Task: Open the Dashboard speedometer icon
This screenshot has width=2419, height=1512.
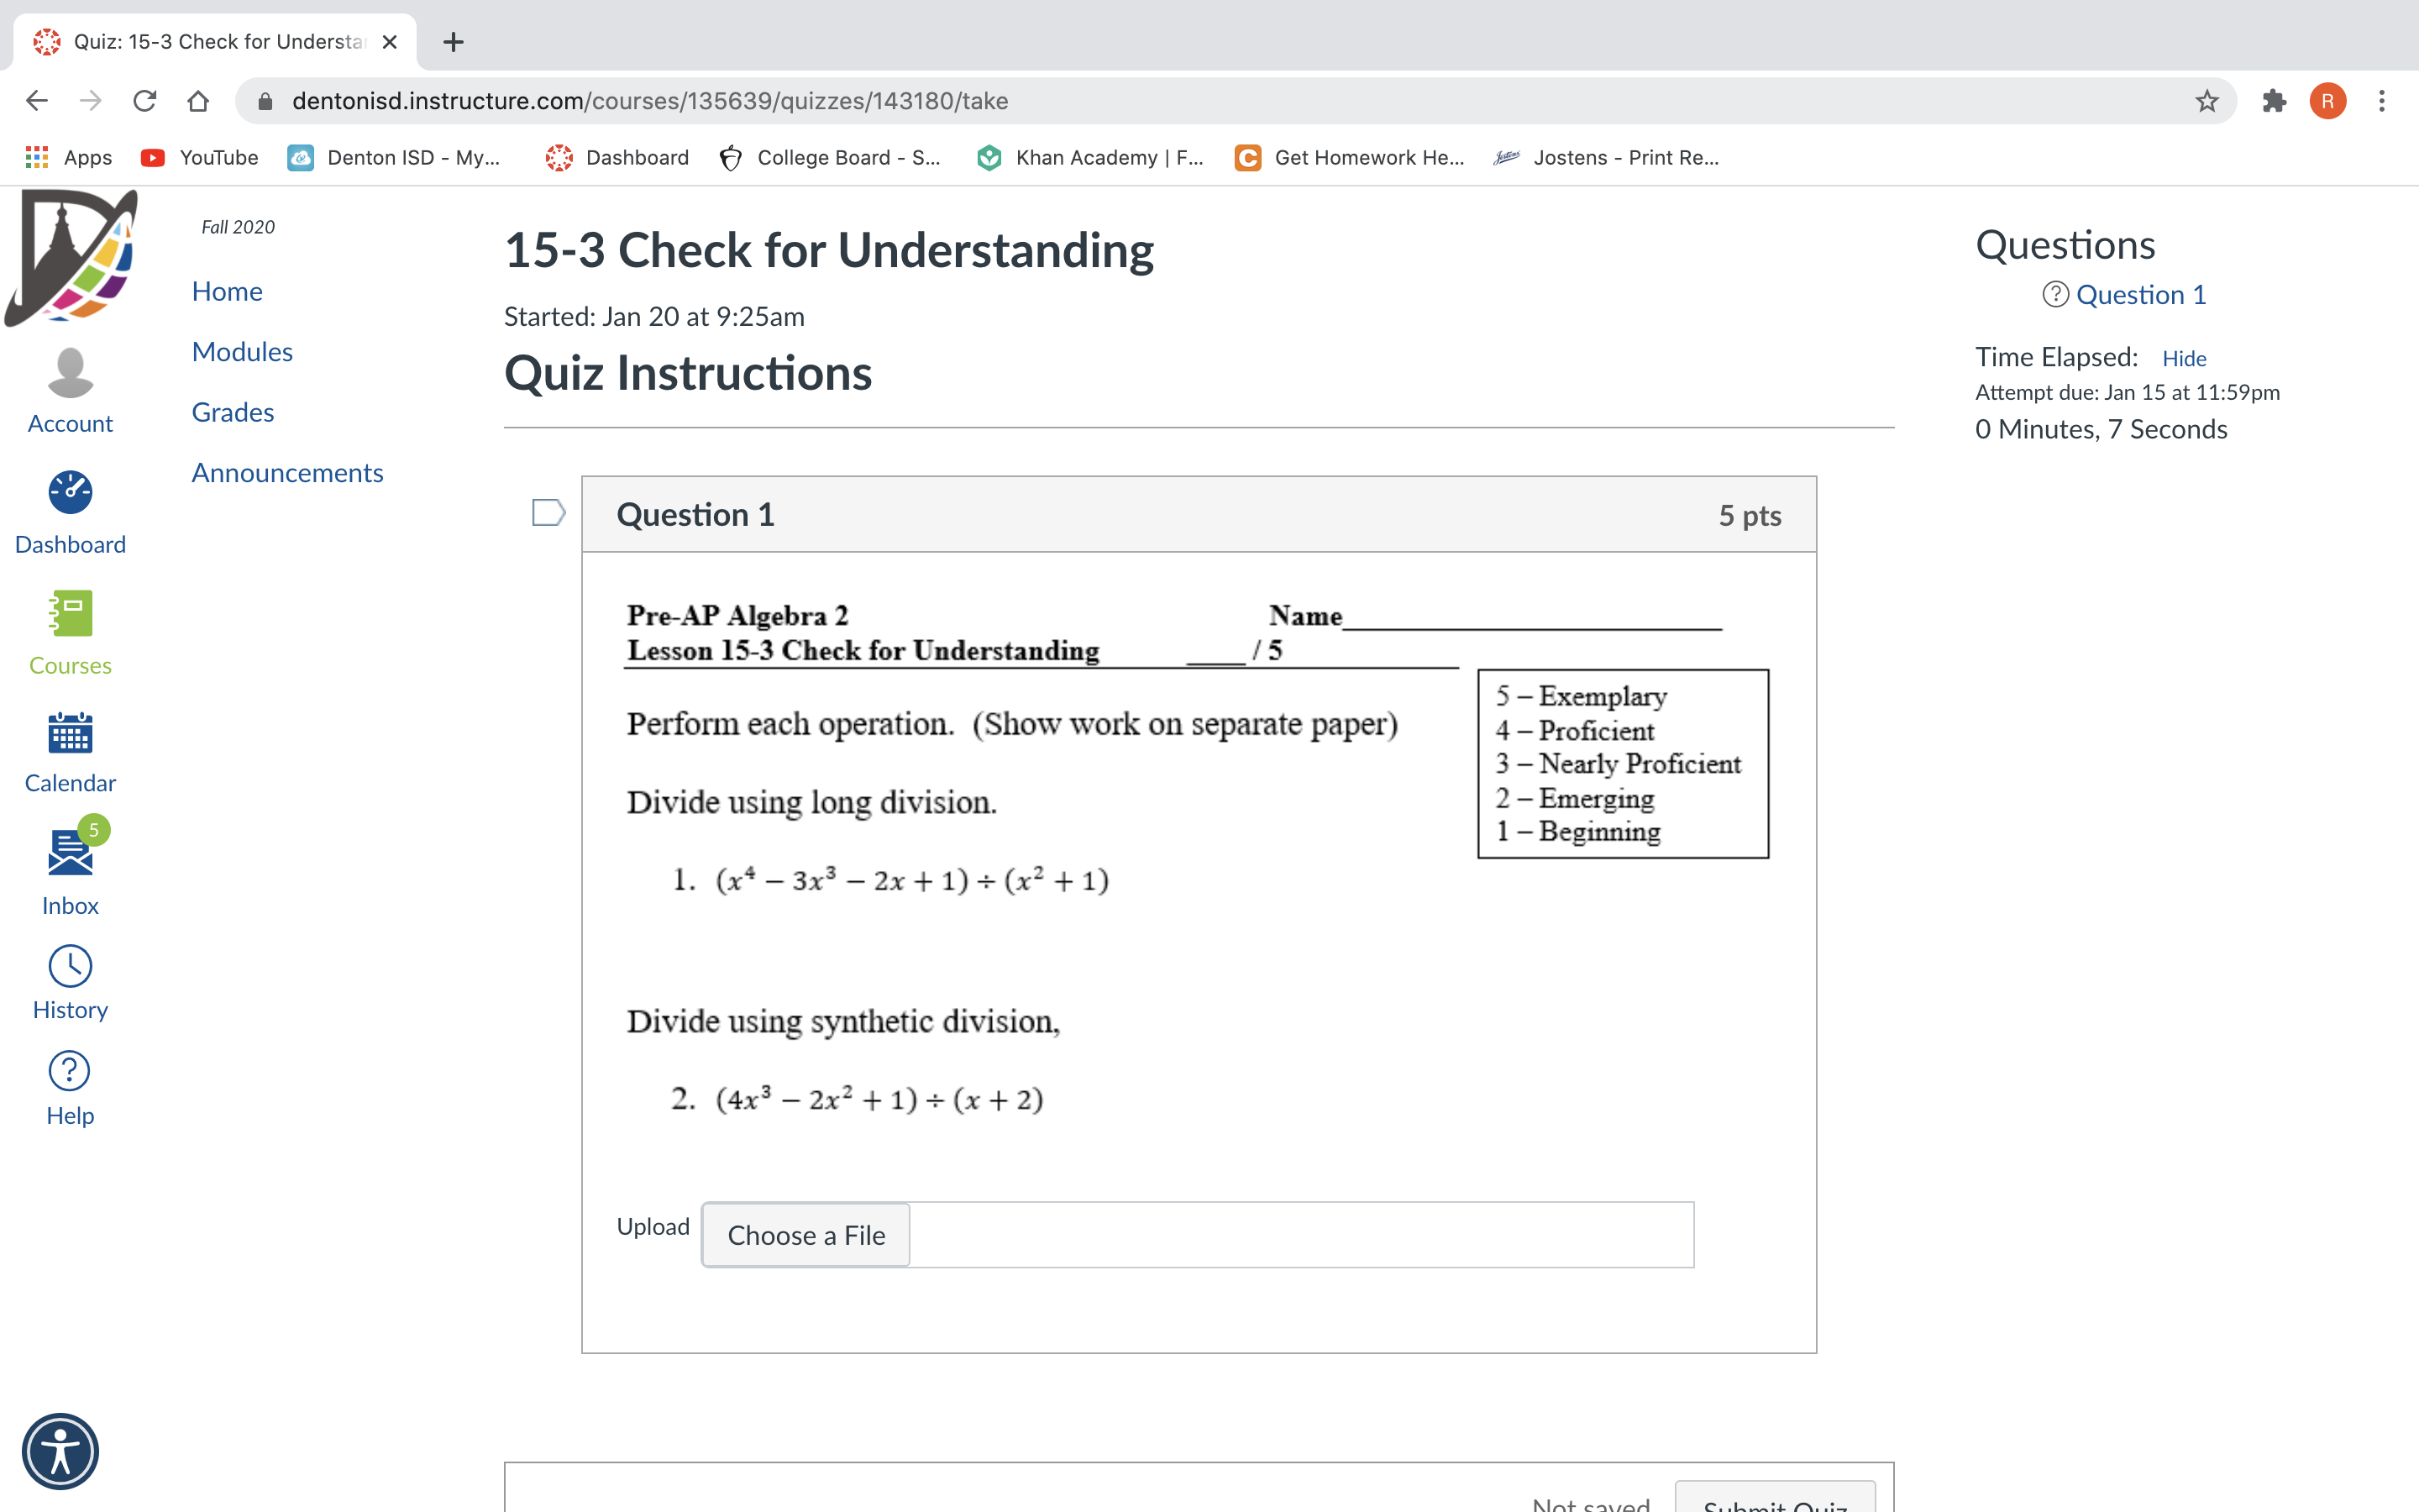Action: tap(70, 492)
